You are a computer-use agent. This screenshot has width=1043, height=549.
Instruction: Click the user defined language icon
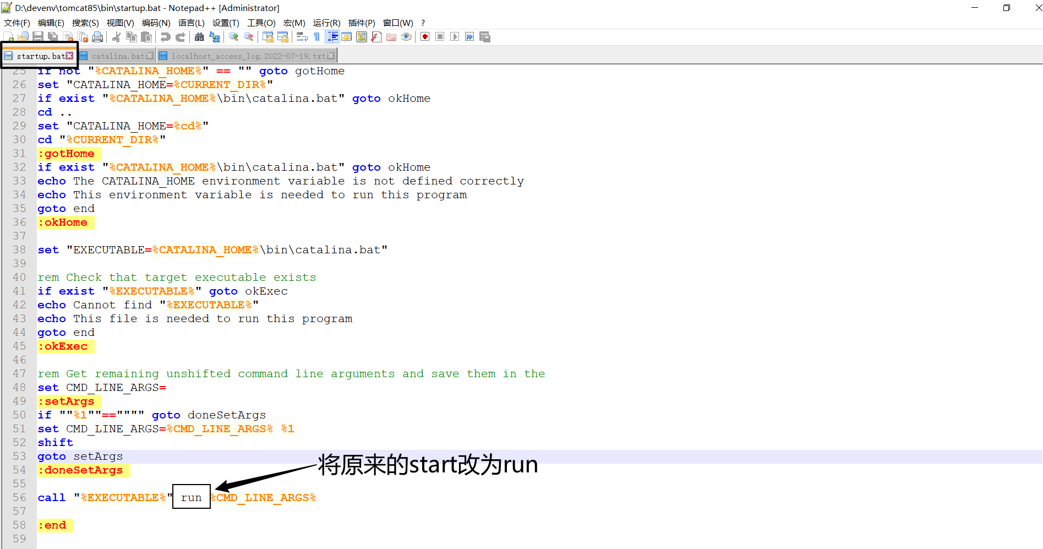tap(347, 37)
